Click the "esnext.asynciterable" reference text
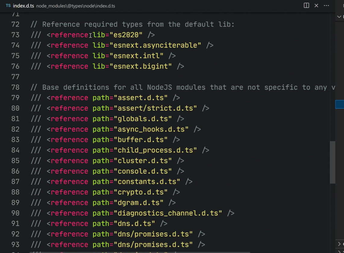This screenshot has height=253, width=344. click(x=155, y=45)
